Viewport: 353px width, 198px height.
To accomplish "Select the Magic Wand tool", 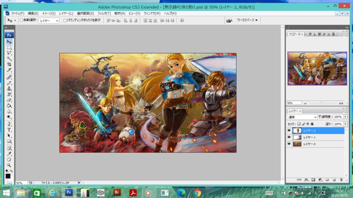I will pos(9,59).
